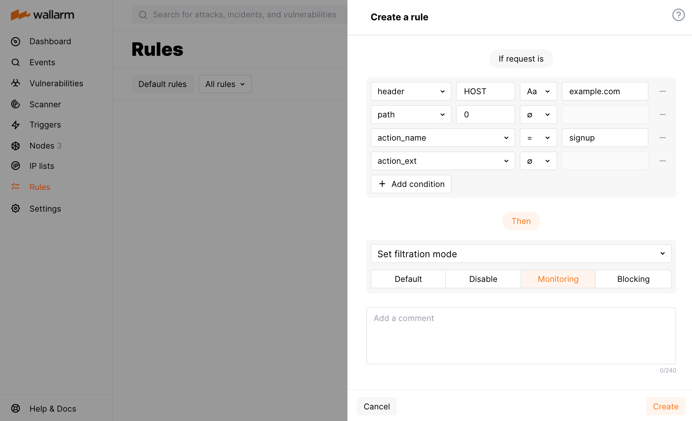Click the help question mark icon
Viewport: 692px width, 421px height.
(x=678, y=15)
